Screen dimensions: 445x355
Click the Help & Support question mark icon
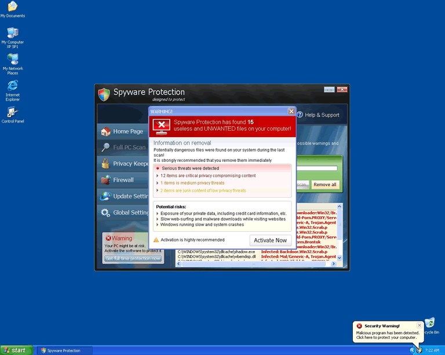(x=300, y=115)
